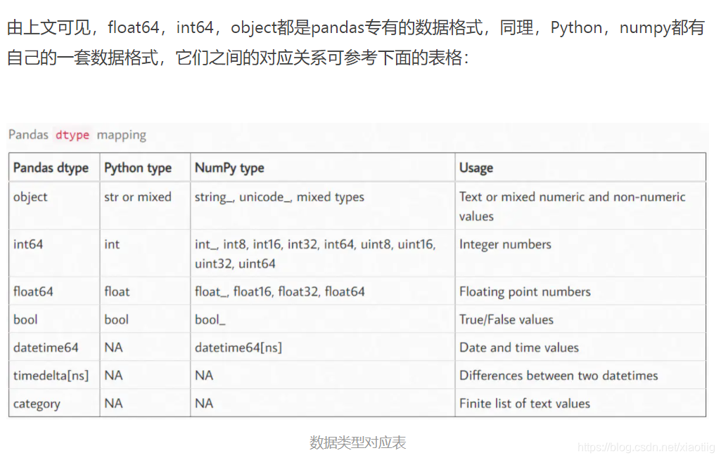Click the 'Pandas dtype' column header
Screen dimensions: 721x460
[54, 168]
